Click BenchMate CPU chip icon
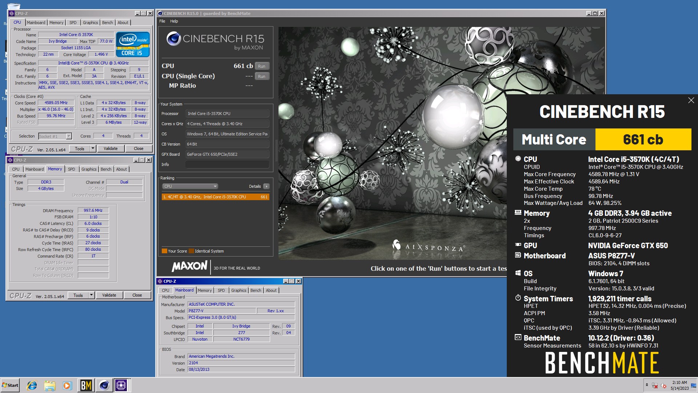The height and width of the screenshot is (393, 698). [518, 159]
